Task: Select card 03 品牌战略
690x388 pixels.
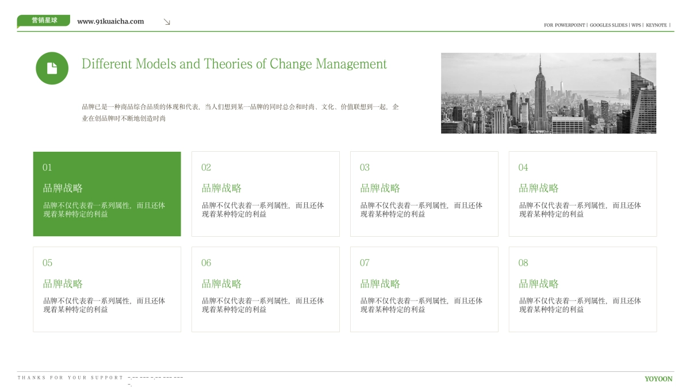Action: [x=424, y=194]
